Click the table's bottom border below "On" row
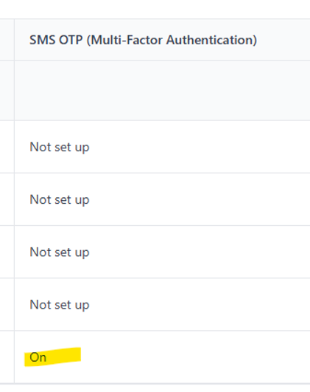The width and height of the screenshot is (310, 392). pos(155,383)
